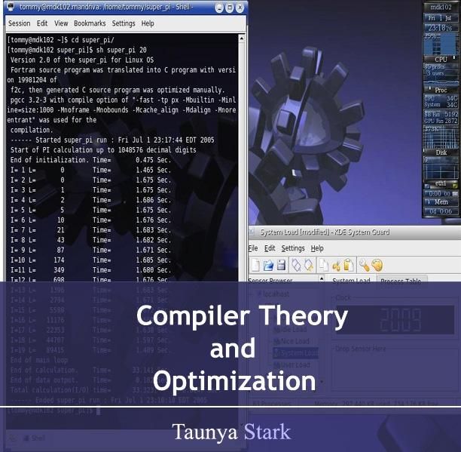Click the 'End of initialization' line in terminal
This screenshot has width=461, height=452.
[90, 160]
